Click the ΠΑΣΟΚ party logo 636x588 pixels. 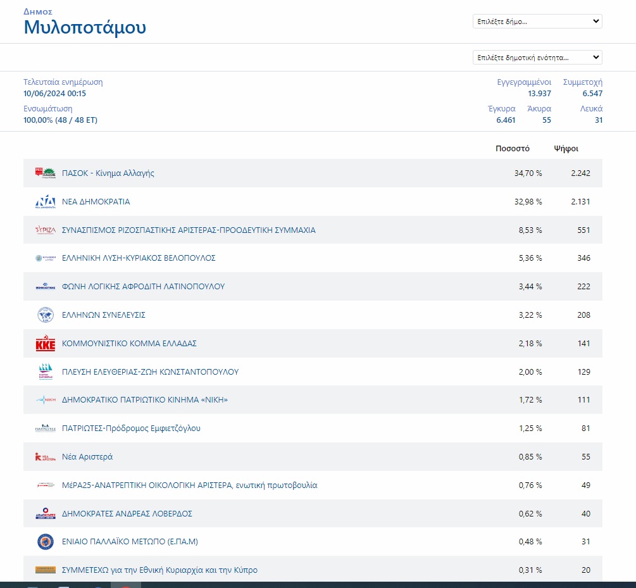pos(46,173)
